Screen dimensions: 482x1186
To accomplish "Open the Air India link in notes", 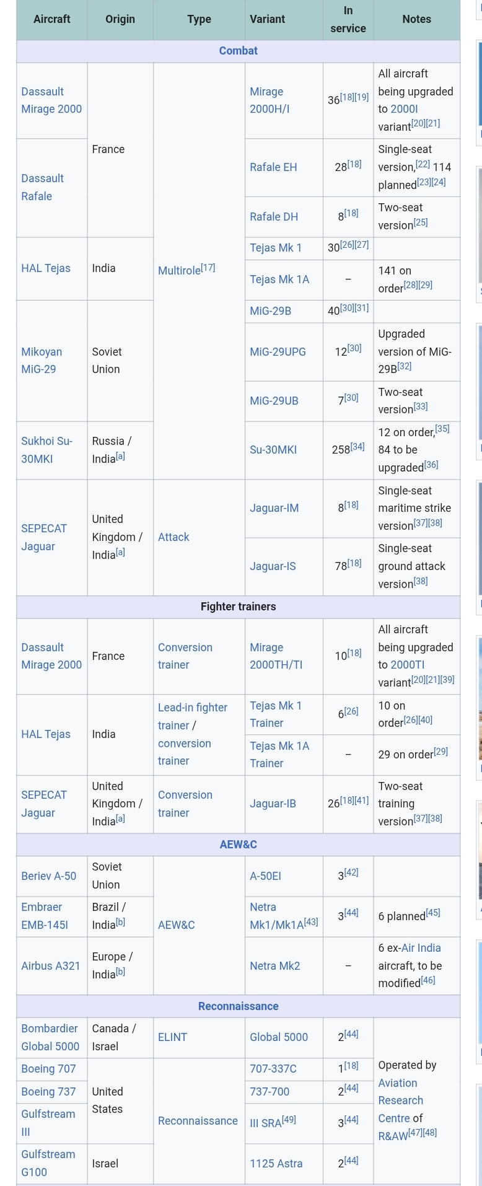I will point(421,948).
